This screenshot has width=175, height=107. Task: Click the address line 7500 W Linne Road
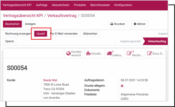click(x=56, y=85)
